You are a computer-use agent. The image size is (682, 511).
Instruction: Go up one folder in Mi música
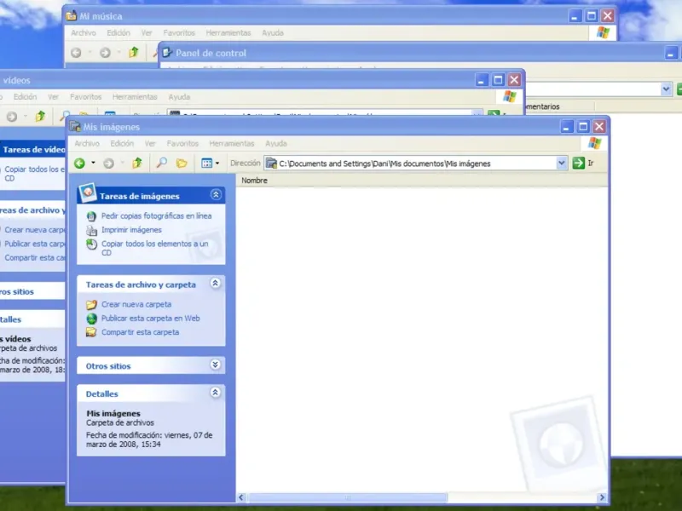pyautogui.click(x=134, y=53)
